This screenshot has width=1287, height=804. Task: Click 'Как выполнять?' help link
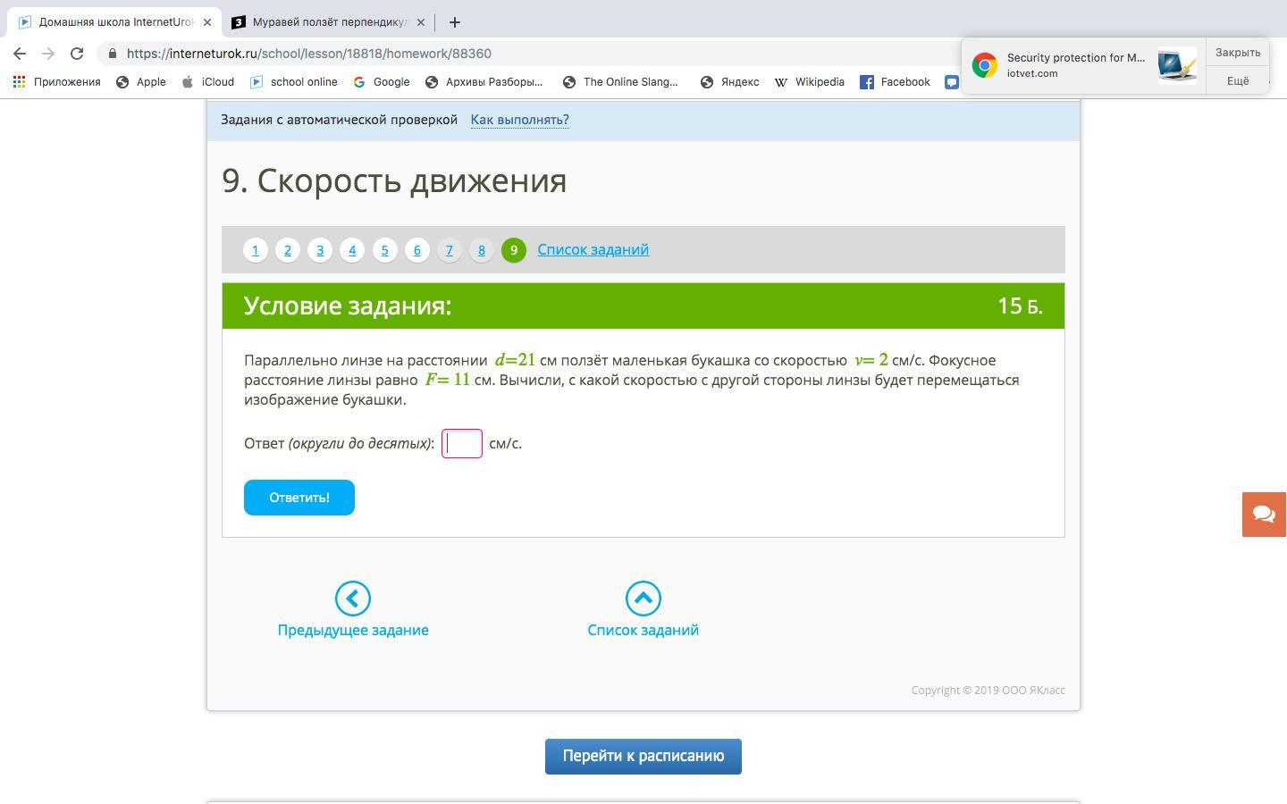tap(520, 120)
